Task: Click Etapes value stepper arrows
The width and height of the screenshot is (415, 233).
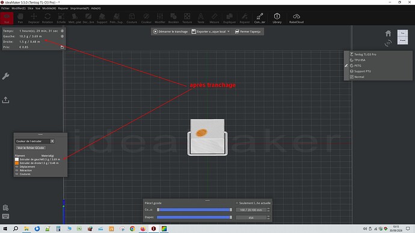Action: [268, 217]
